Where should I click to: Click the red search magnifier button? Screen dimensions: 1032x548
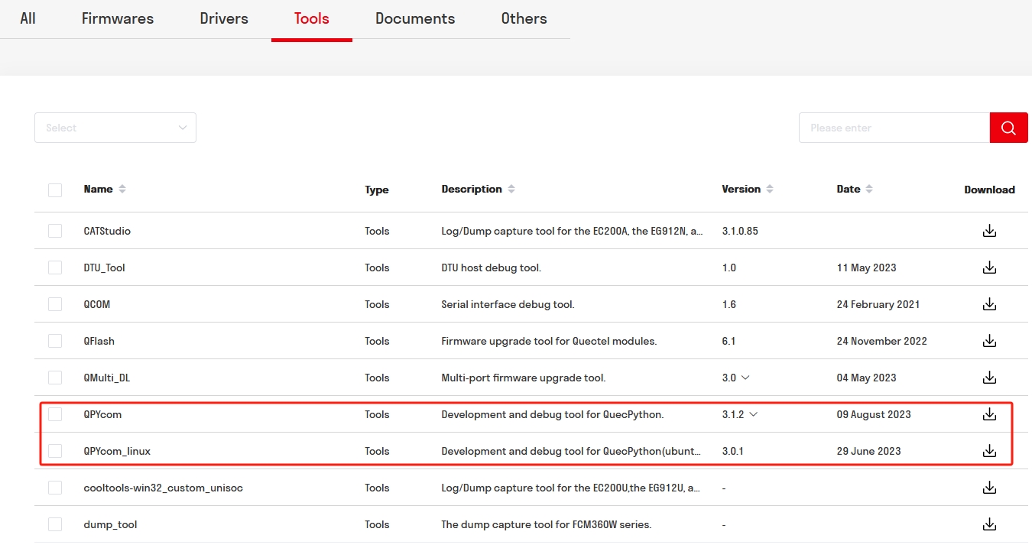pos(1008,128)
